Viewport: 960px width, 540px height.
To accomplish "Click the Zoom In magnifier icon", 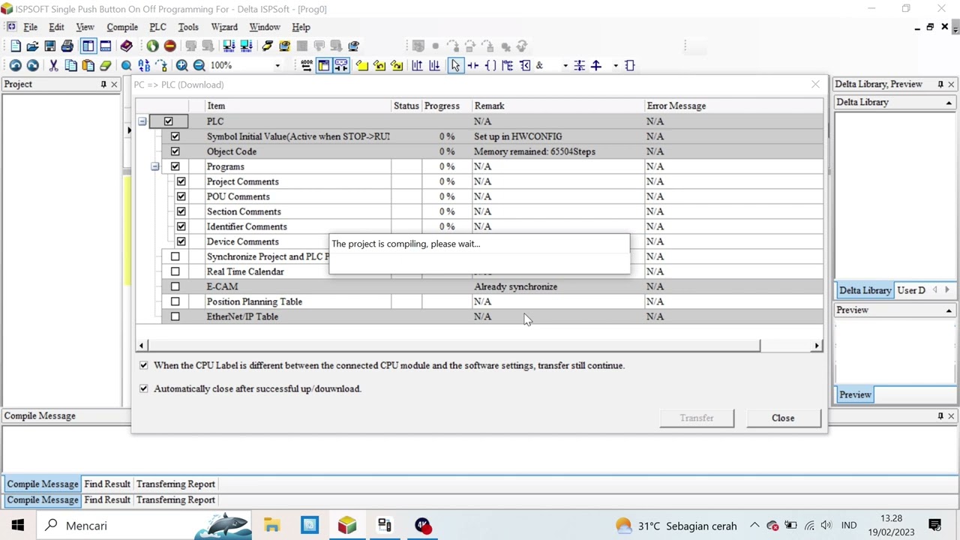I will pyautogui.click(x=181, y=66).
